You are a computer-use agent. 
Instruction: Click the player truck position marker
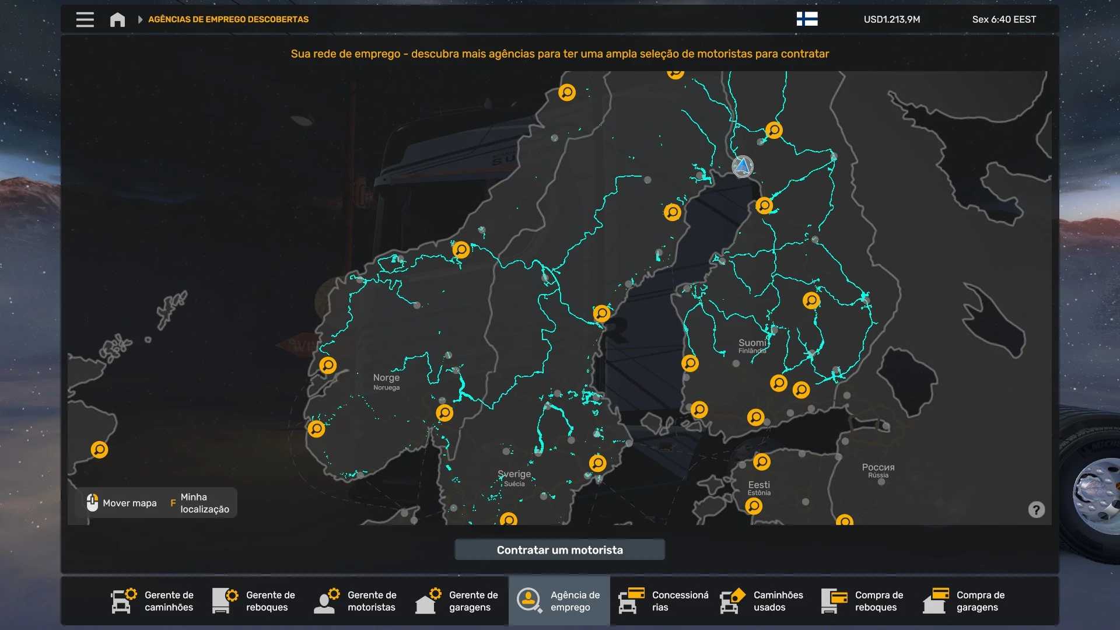[743, 166]
